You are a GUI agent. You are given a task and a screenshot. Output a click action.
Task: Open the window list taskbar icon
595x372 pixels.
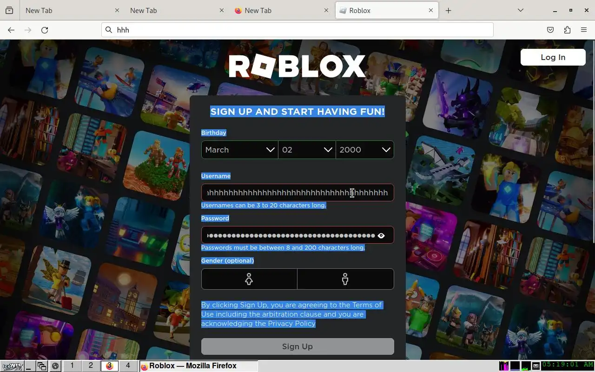pos(42,366)
